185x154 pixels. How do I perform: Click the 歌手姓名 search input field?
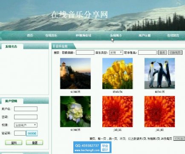point(147,53)
